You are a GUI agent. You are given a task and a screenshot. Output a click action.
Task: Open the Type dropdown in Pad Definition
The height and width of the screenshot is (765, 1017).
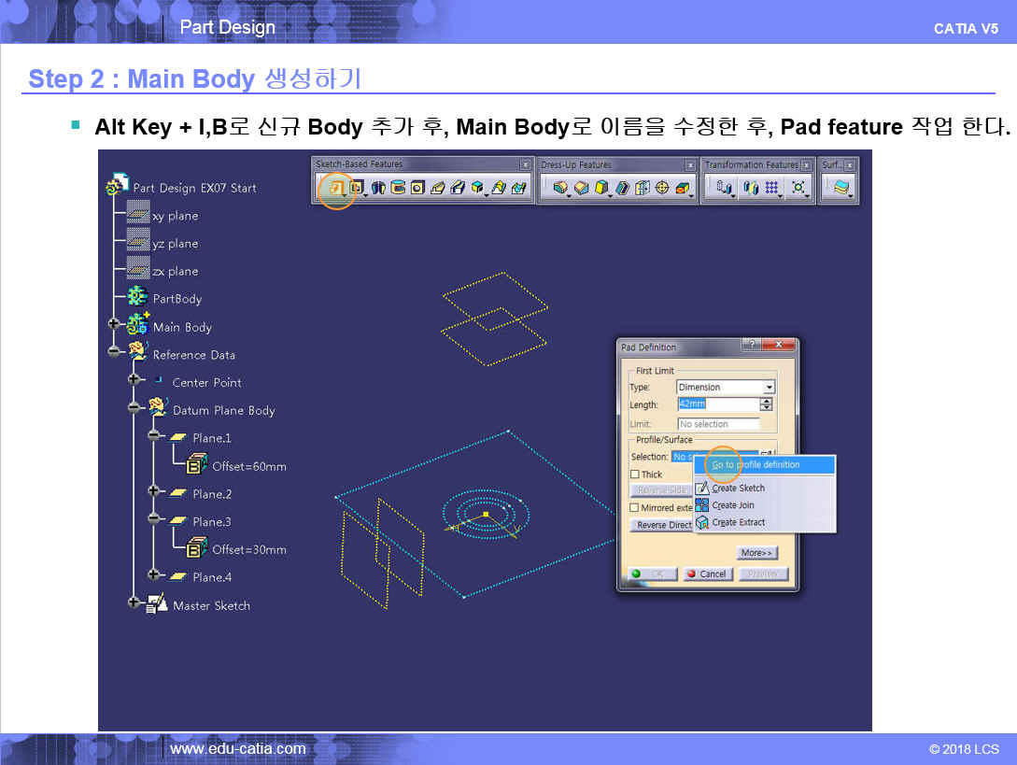pos(769,387)
